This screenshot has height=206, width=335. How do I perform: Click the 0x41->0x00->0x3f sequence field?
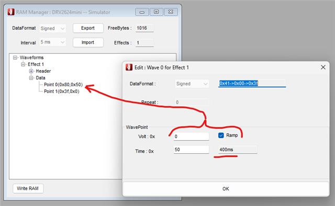(x=252, y=83)
